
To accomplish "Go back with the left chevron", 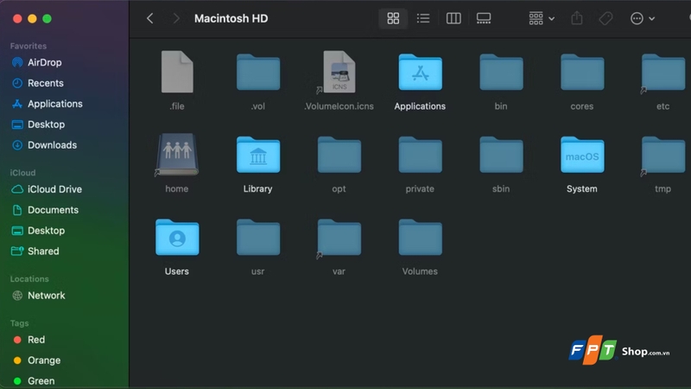I will coord(149,18).
